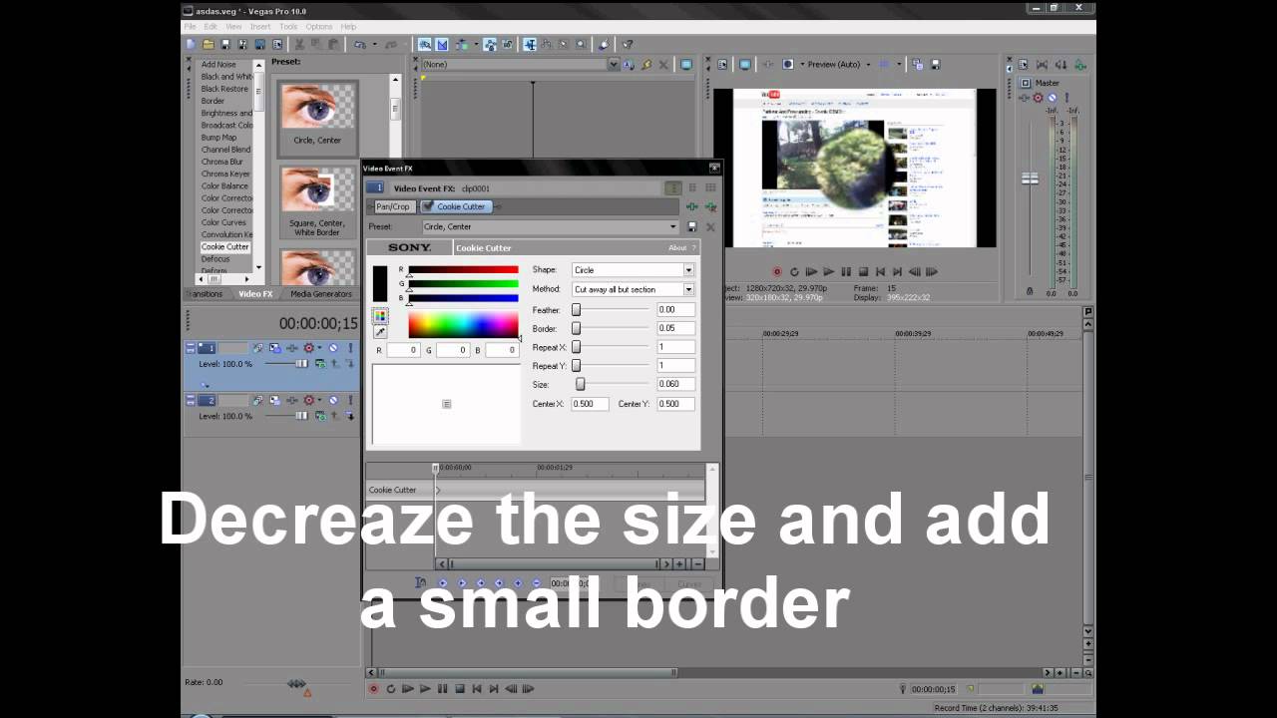Select Add Noise in the effects list
Screen dimensions: 1277x718
pyautogui.click(x=218, y=65)
